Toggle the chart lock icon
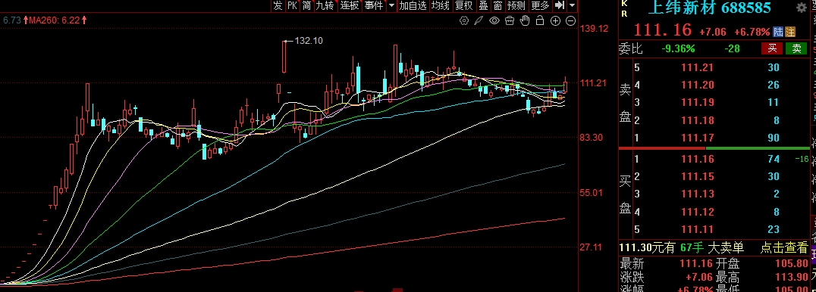The width and height of the screenshot is (816, 292). 540,20
